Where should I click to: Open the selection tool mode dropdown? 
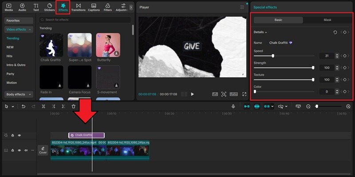tap(13, 106)
